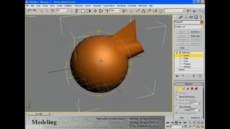Click Select and Manipulate icon
This screenshot has height=129, width=230.
click(131, 11)
